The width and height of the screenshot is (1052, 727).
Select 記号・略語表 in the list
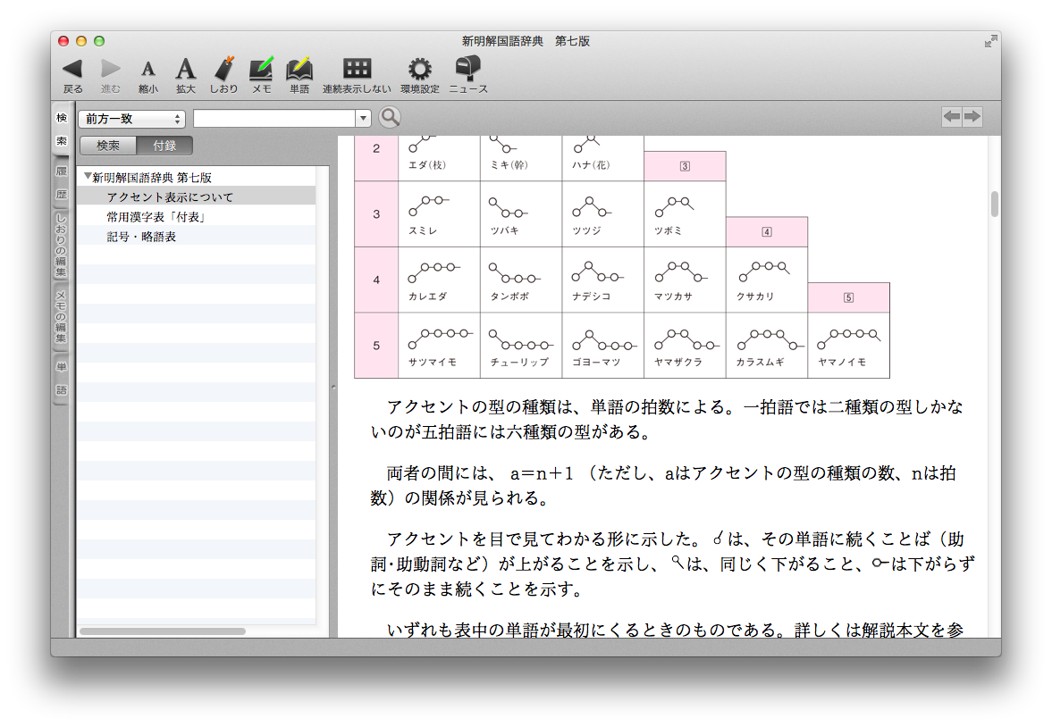tap(141, 237)
